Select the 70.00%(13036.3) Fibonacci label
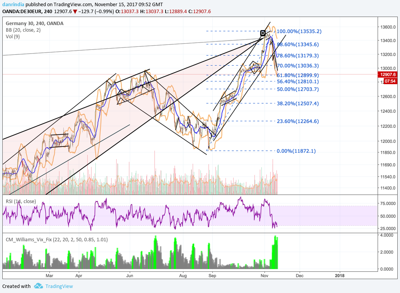Image resolution: width=400 pixels, height=293 pixels. 298,66
